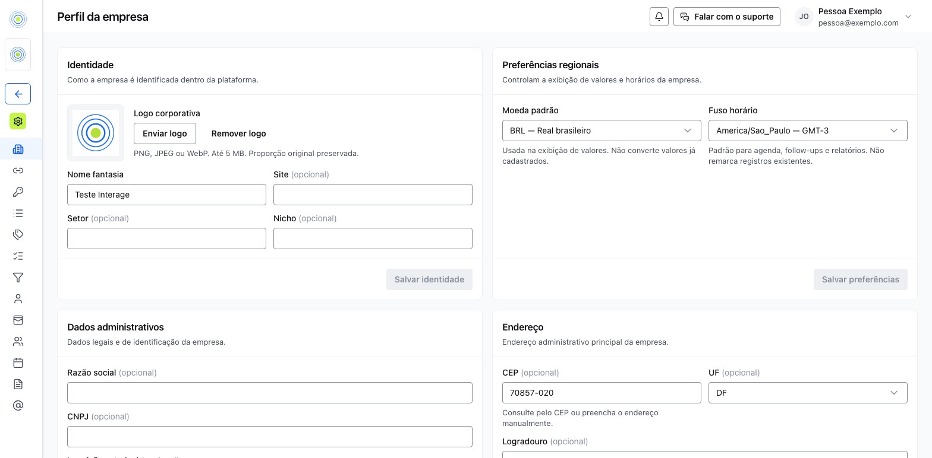Click the 'pessoa@exemplo.com' email text

coord(858,23)
